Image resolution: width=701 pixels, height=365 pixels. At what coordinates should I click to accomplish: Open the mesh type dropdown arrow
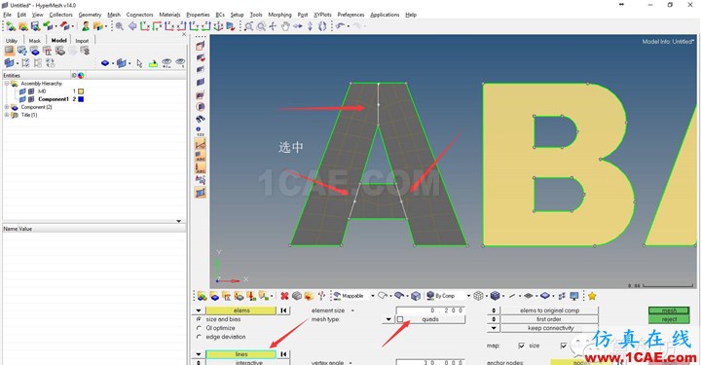tap(388, 319)
